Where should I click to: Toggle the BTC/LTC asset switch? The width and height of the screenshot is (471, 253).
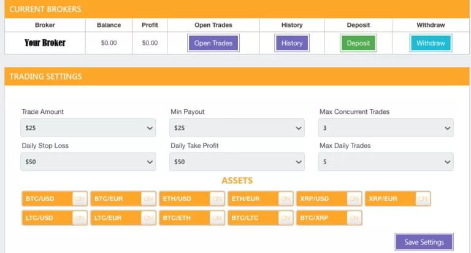[285, 217]
